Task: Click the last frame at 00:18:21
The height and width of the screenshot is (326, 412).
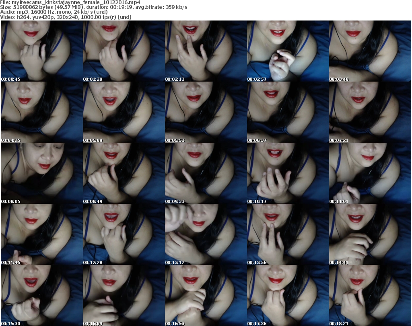Action: point(370,295)
